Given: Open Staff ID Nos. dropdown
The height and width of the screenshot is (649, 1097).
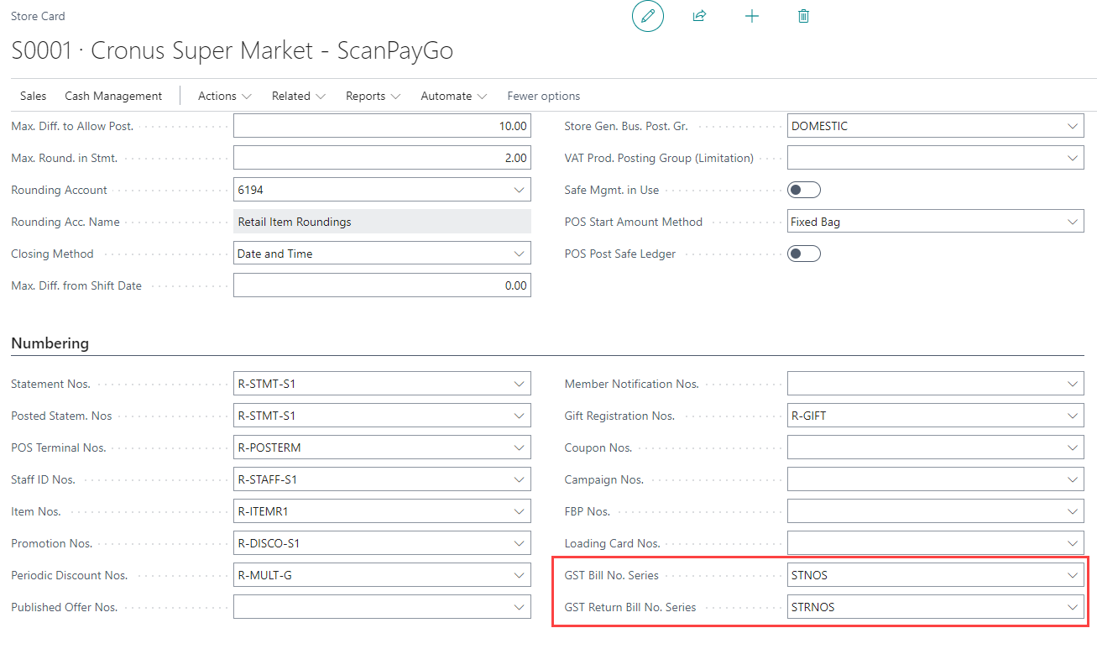Looking at the screenshot, I should (519, 479).
